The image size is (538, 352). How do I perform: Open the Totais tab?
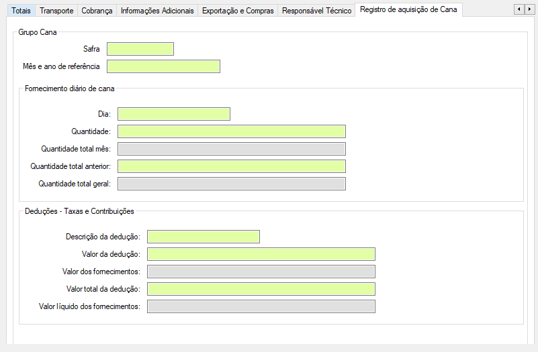click(x=21, y=11)
